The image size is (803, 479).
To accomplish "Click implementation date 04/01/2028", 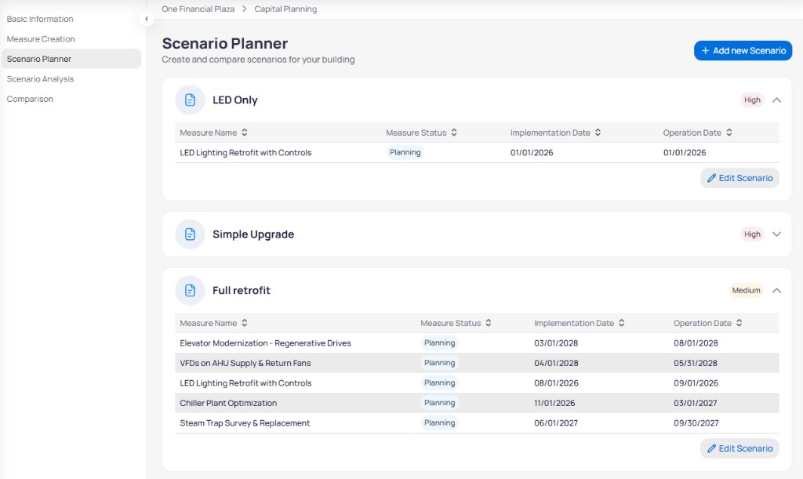I will point(556,363).
